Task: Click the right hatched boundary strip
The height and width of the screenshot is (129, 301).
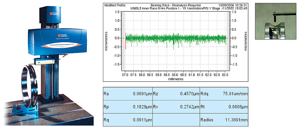Action: [x=228, y=41]
